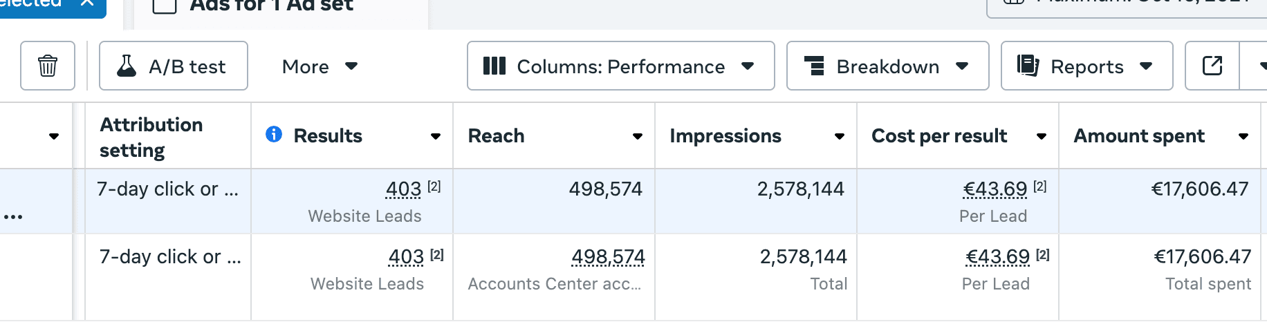Click the Reports documents icon
This screenshot has height=322, width=1267.
[1028, 66]
